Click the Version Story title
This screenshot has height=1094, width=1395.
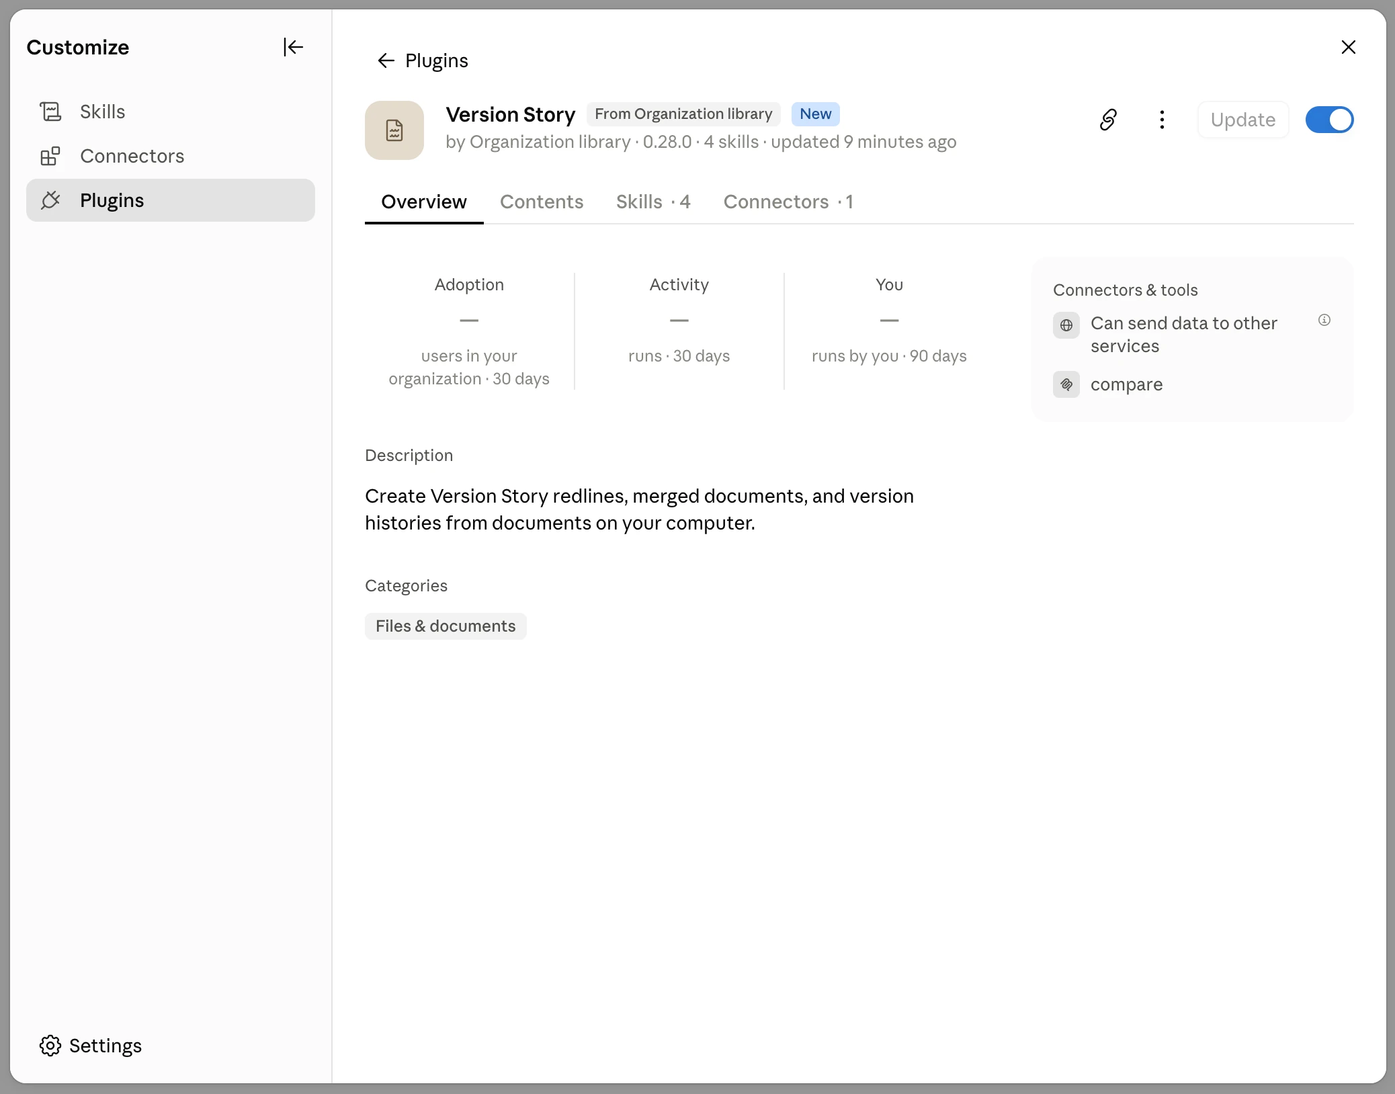(x=511, y=114)
